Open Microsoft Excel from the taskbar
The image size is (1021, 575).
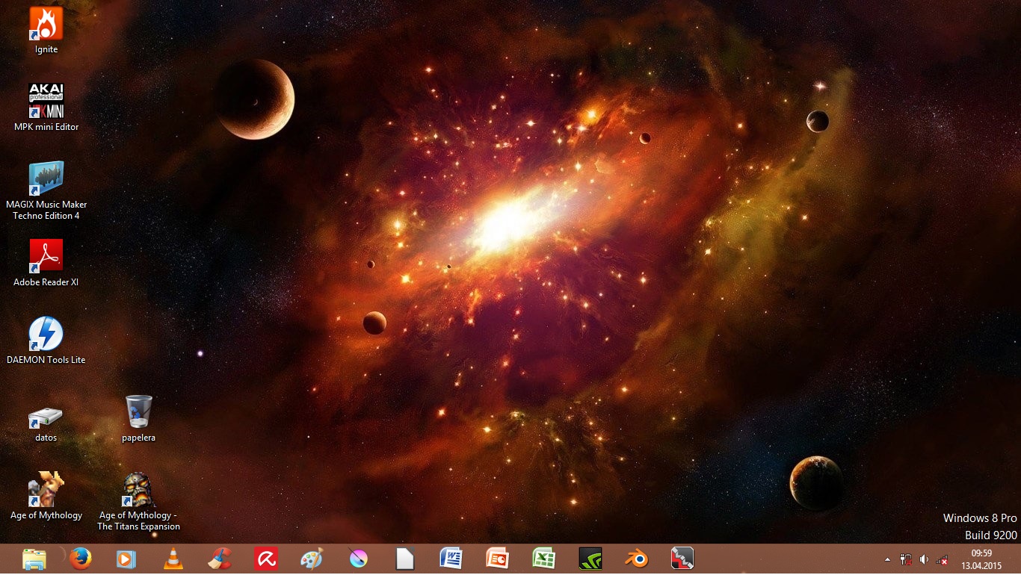(543, 559)
